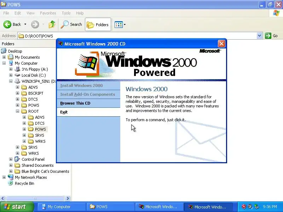Click the WIN2KSP4_5IN1 CD drive icon

tap(17, 81)
